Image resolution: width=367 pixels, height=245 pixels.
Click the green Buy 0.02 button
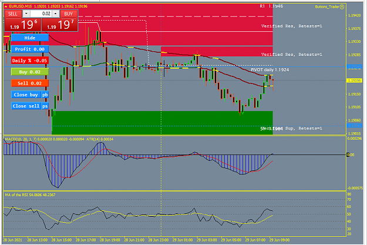tap(30, 72)
